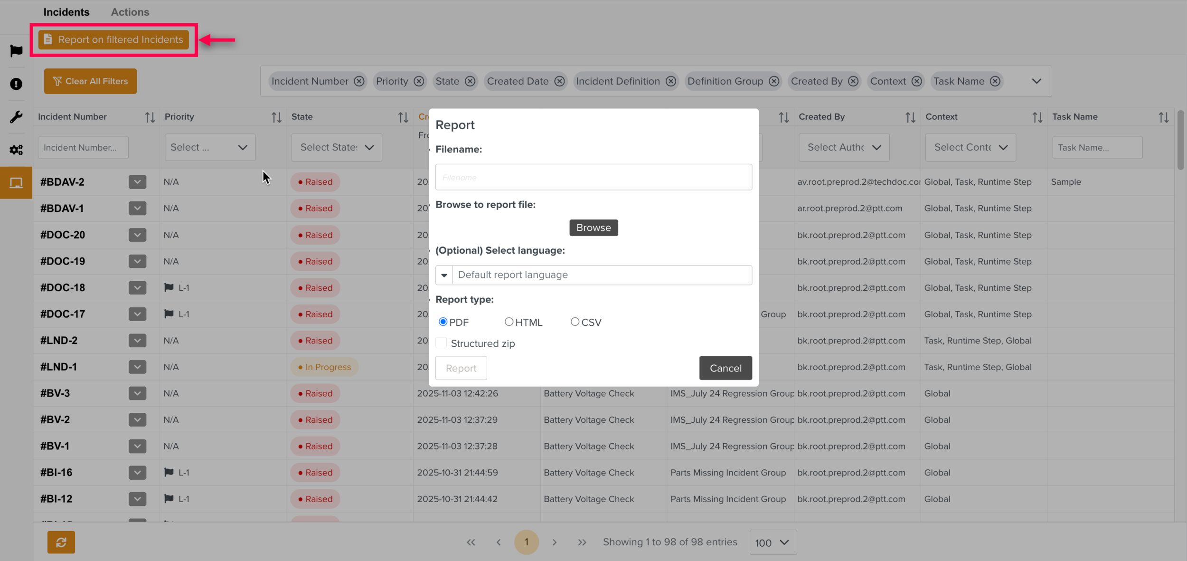Click into the Filename input field

593,177
